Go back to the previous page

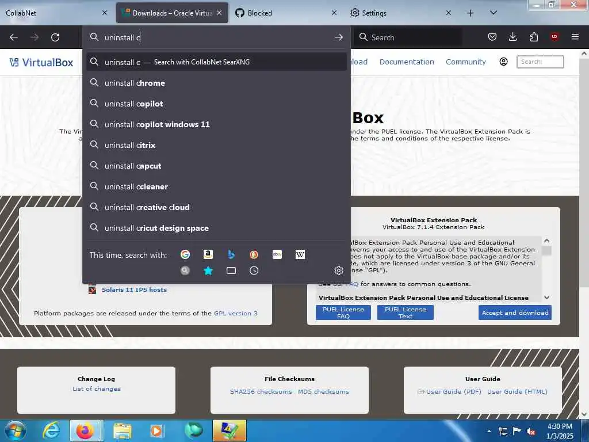click(14, 37)
